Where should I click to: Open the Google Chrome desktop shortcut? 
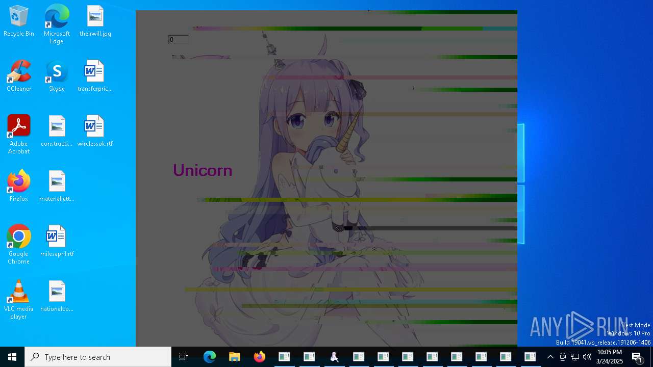(19, 245)
